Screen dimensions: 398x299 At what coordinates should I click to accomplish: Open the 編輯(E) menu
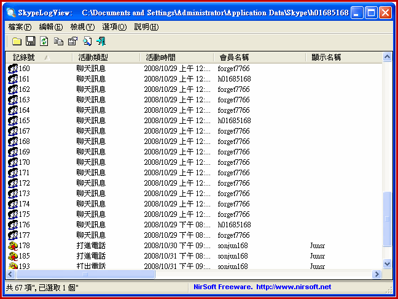50,27
